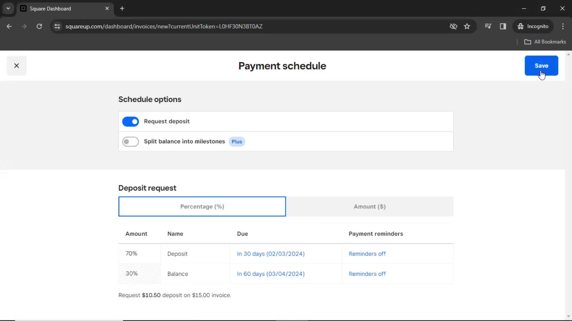Minimize the browser window

pos(524,9)
